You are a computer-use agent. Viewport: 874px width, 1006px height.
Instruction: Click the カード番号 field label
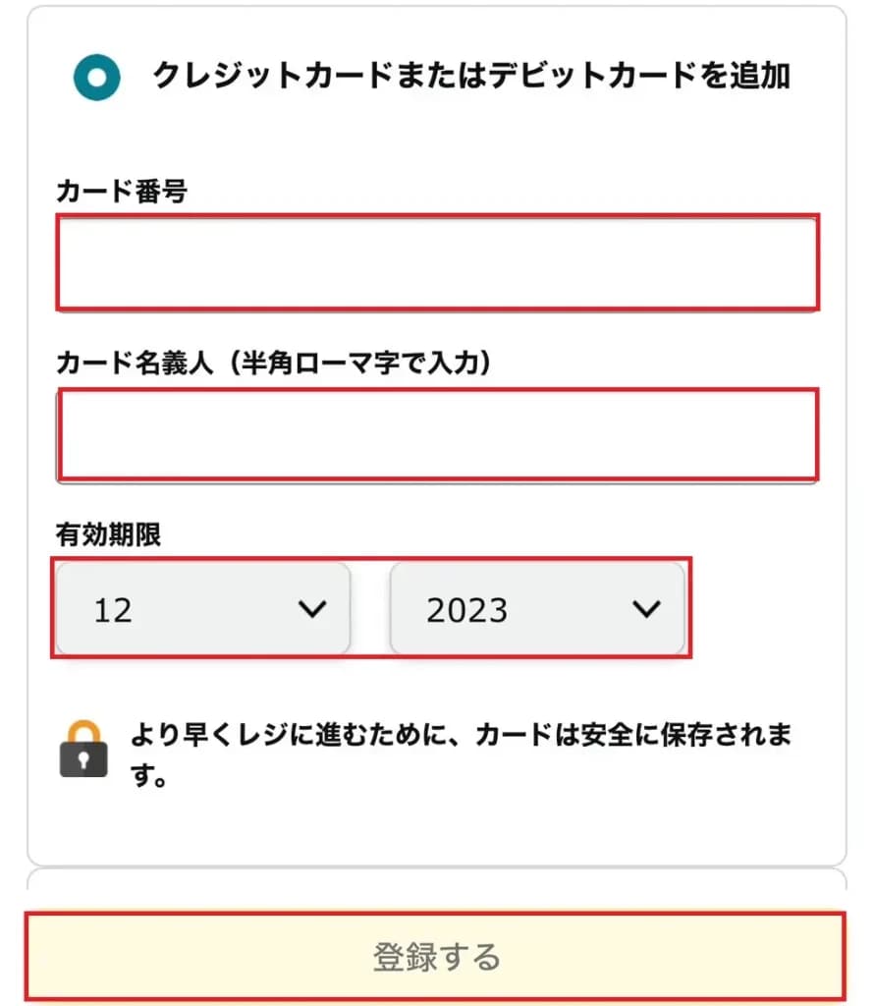click(122, 192)
